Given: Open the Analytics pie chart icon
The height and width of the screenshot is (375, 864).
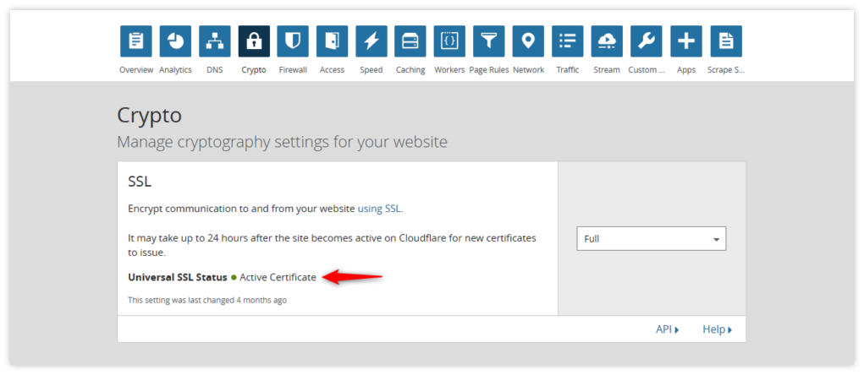Looking at the screenshot, I should point(175,41).
